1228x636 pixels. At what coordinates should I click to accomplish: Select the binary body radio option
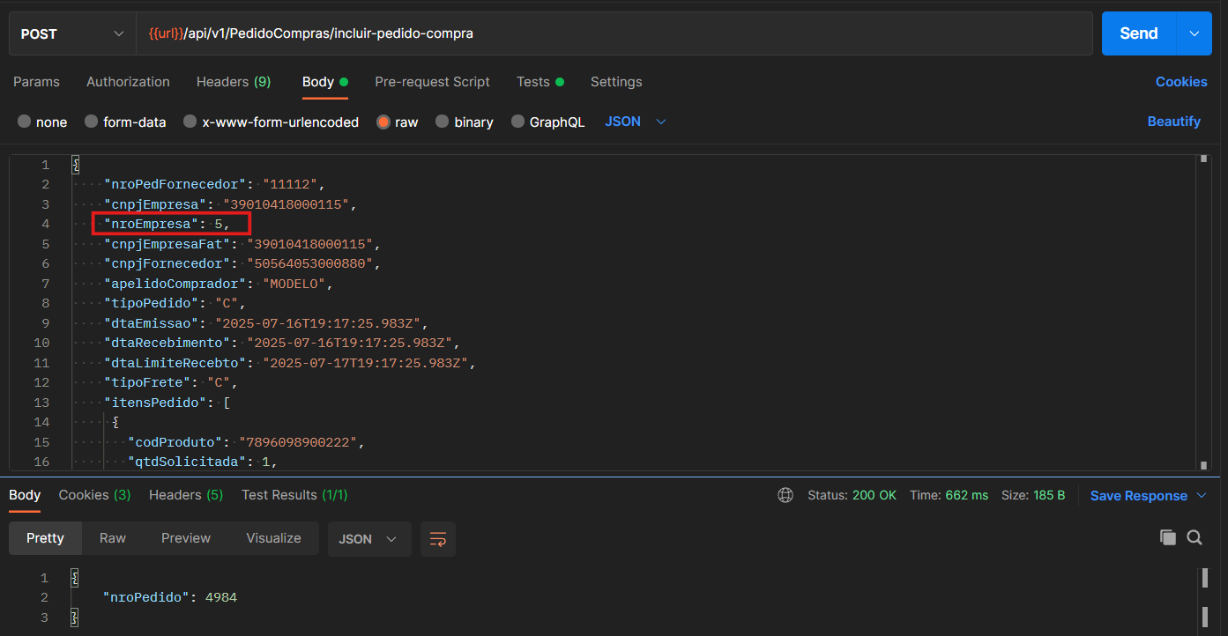point(443,122)
